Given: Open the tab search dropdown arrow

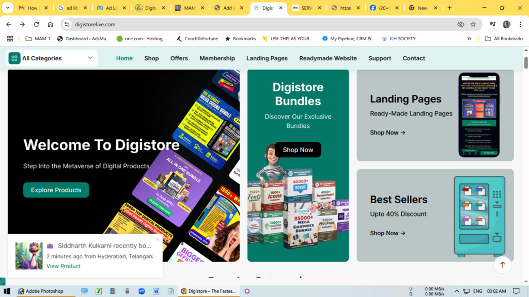Looking at the screenshot, I should tap(7, 8).
